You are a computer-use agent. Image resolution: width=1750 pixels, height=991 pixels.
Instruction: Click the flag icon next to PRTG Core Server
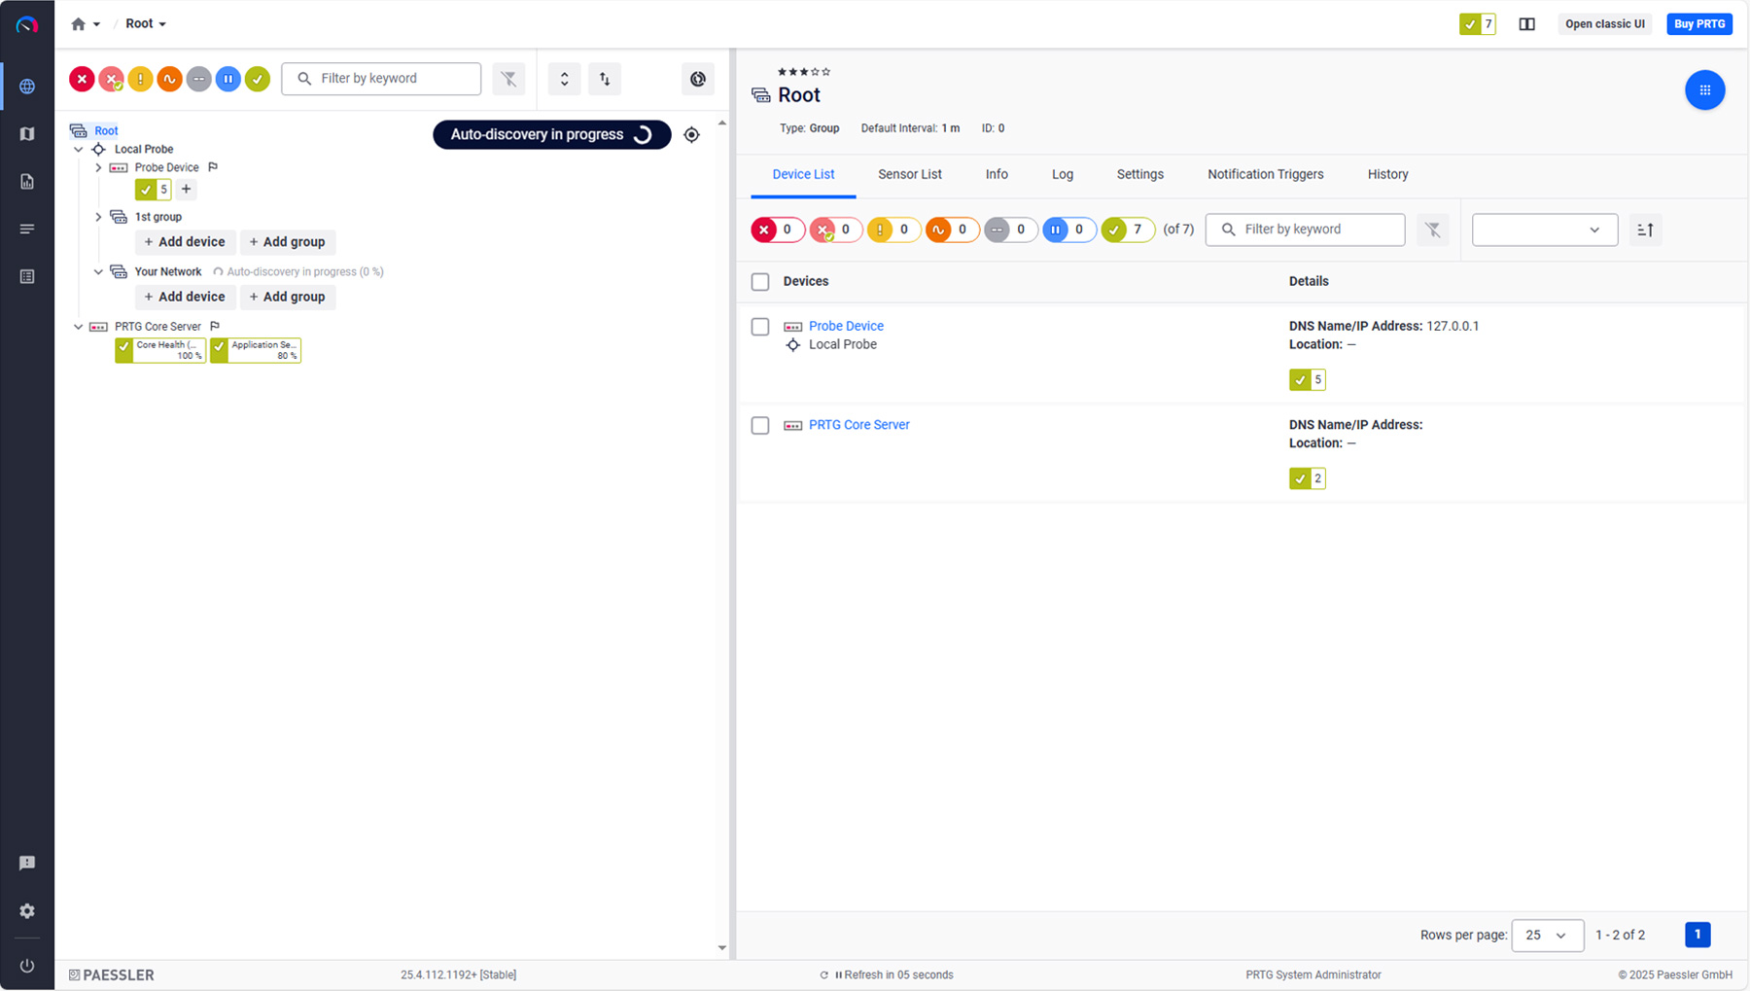215,326
